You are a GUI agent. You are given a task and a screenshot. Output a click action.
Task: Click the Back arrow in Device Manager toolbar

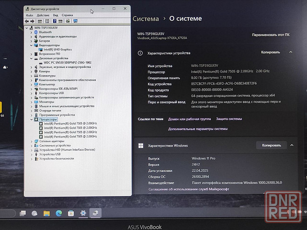click(x=27, y=21)
